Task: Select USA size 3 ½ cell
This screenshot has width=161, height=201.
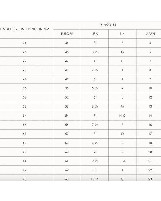Action: coord(95,52)
